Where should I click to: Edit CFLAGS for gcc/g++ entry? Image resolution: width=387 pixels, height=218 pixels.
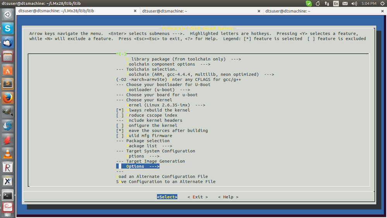point(179,80)
